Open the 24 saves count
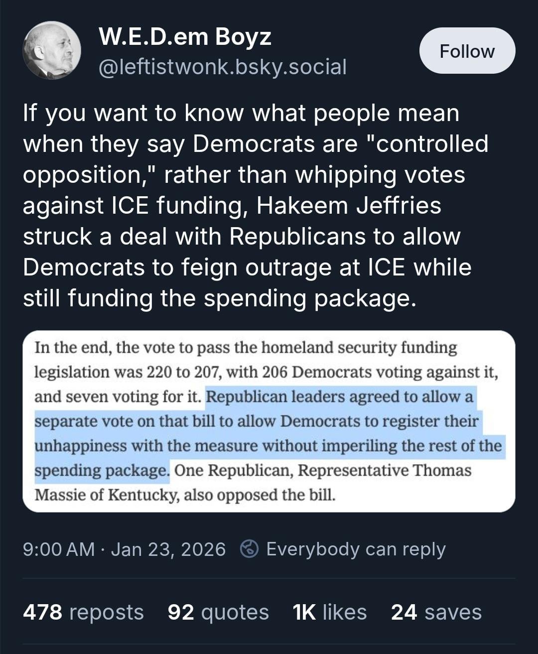 click(436, 612)
